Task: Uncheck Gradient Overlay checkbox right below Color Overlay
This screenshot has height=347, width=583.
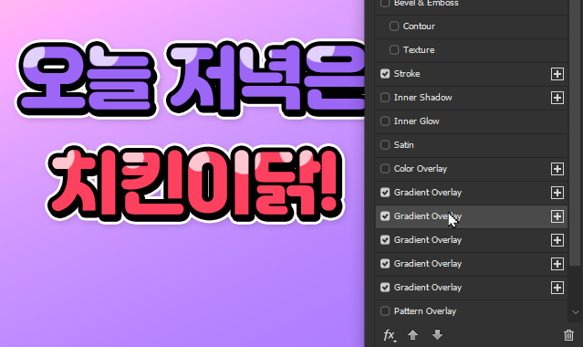Action: (385, 192)
